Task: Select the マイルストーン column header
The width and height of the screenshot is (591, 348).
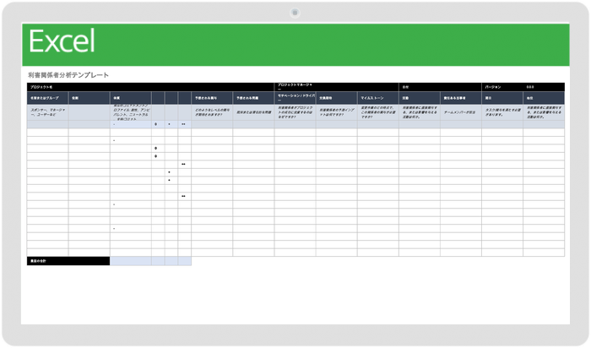Action: pos(378,98)
